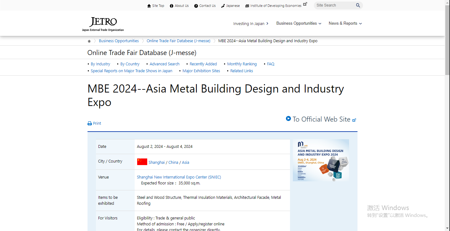Open Major Exhibition Sites link

[201, 71]
